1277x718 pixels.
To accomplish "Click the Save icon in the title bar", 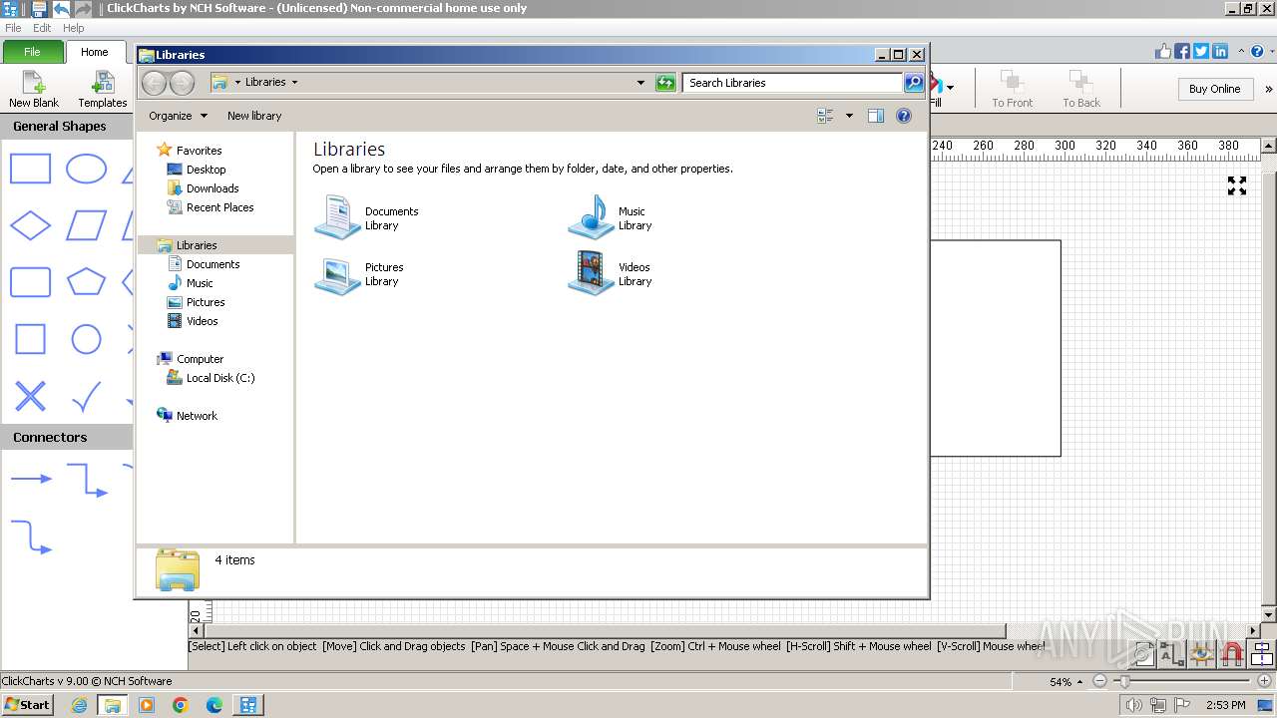I will pyautogui.click(x=39, y=9).
